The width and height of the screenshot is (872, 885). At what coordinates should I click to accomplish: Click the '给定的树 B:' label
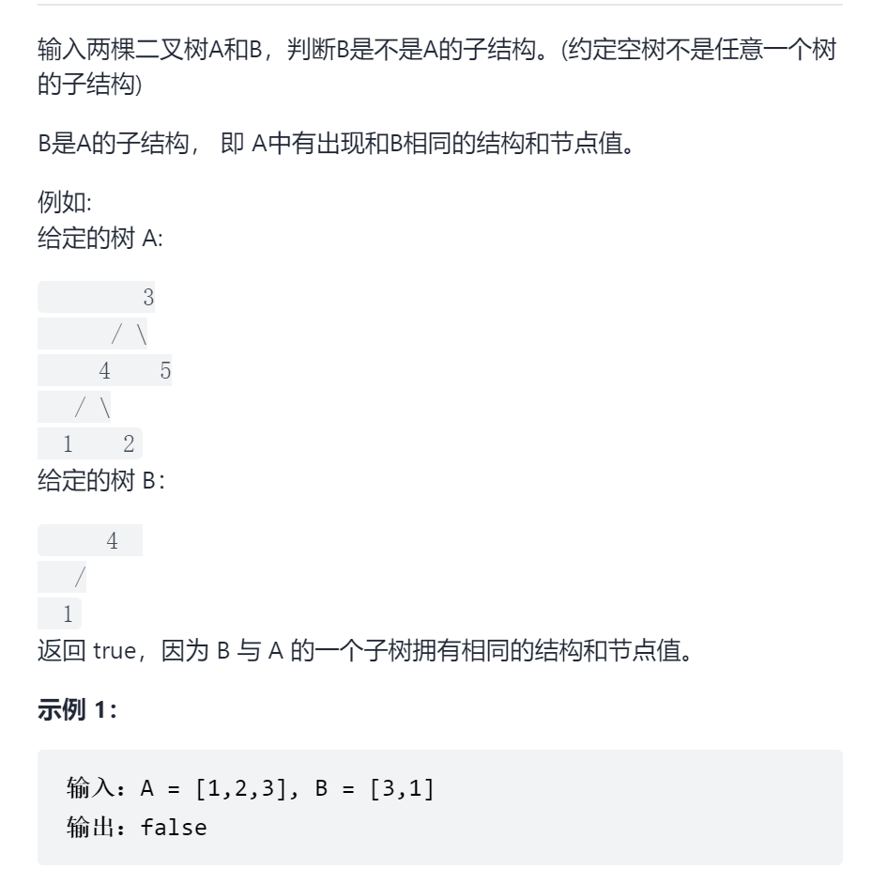click(x=101, y=481)
